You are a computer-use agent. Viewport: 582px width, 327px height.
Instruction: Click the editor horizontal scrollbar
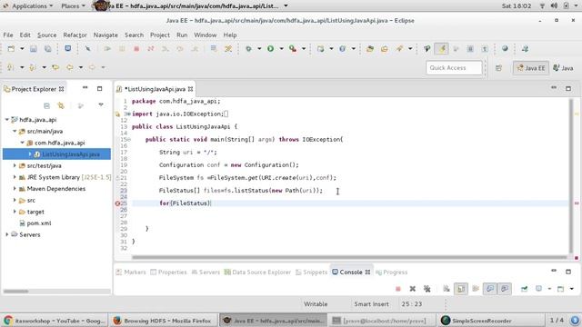pyautogui.click(x=349, y=257)
